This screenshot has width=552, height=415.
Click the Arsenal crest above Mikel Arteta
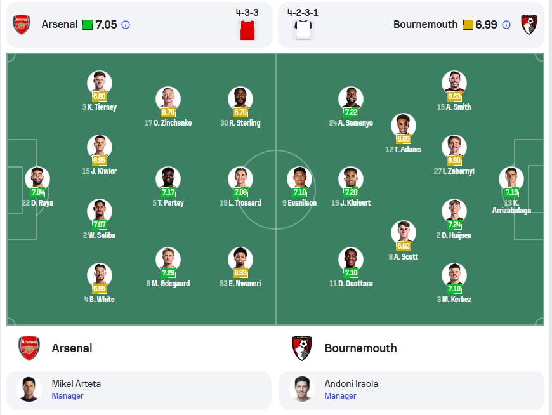click(x=29, y=348)
